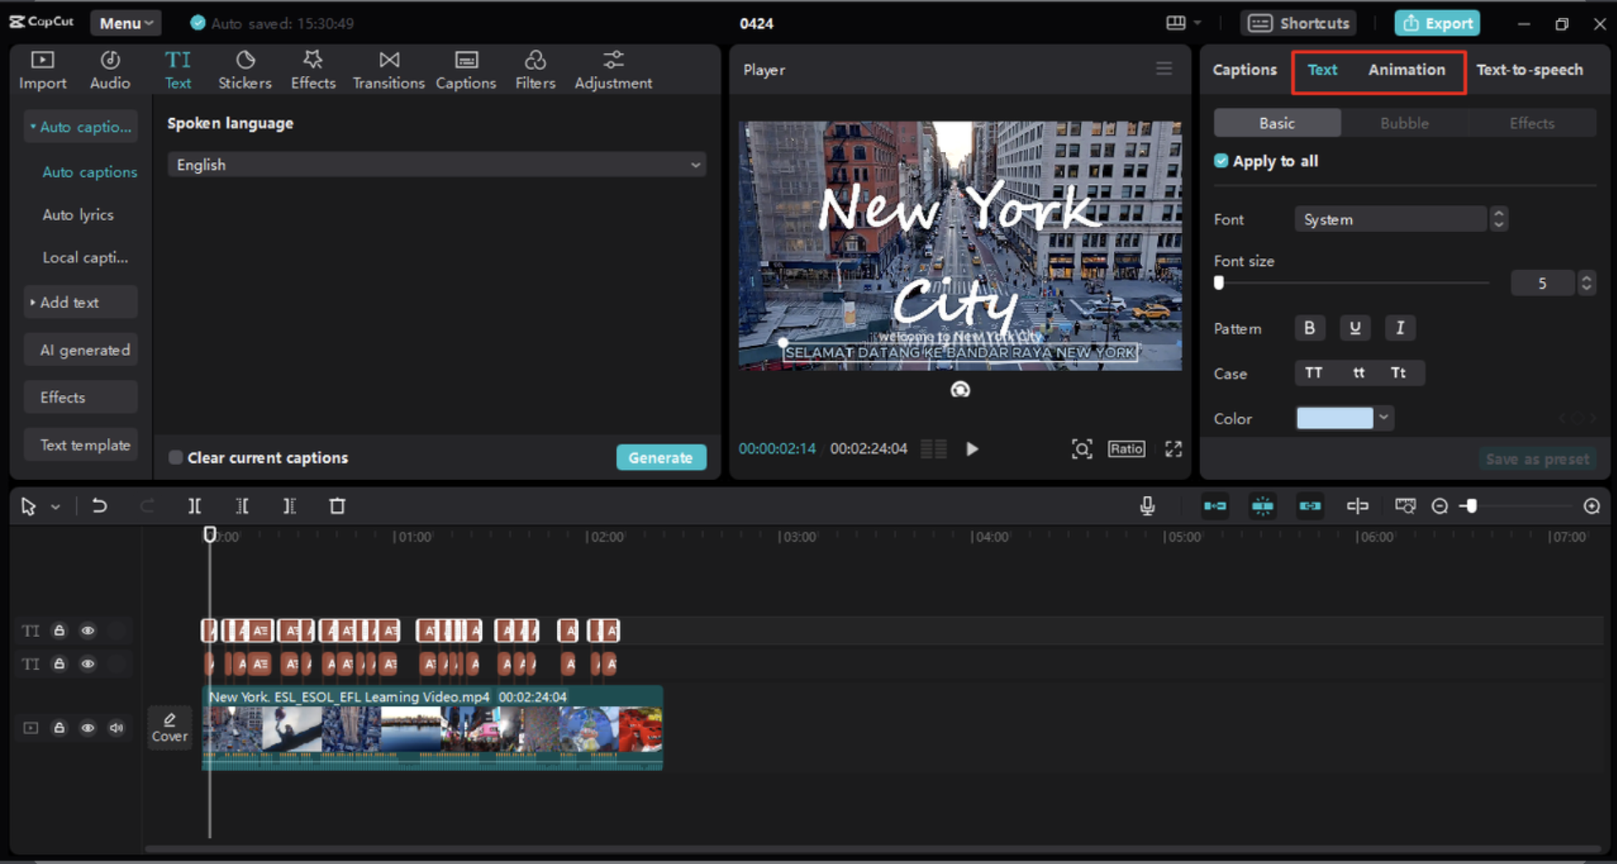Image resolution: width=1617 pixels, height=864 pixels.
Task: Enter fullscreen preview mode
Action: tap(1173, 449)
